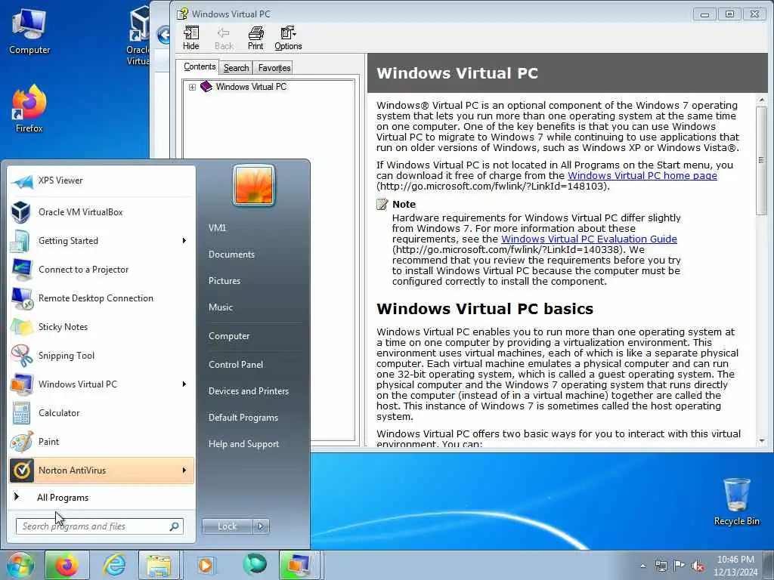The width and height of the screenshot is (774, 580).
Task: Open Control Panel
Action: pos(236,365)
